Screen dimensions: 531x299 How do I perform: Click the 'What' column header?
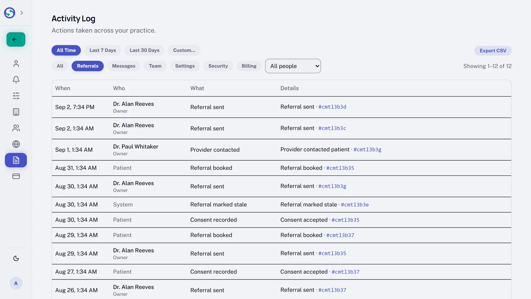[197, 88]
